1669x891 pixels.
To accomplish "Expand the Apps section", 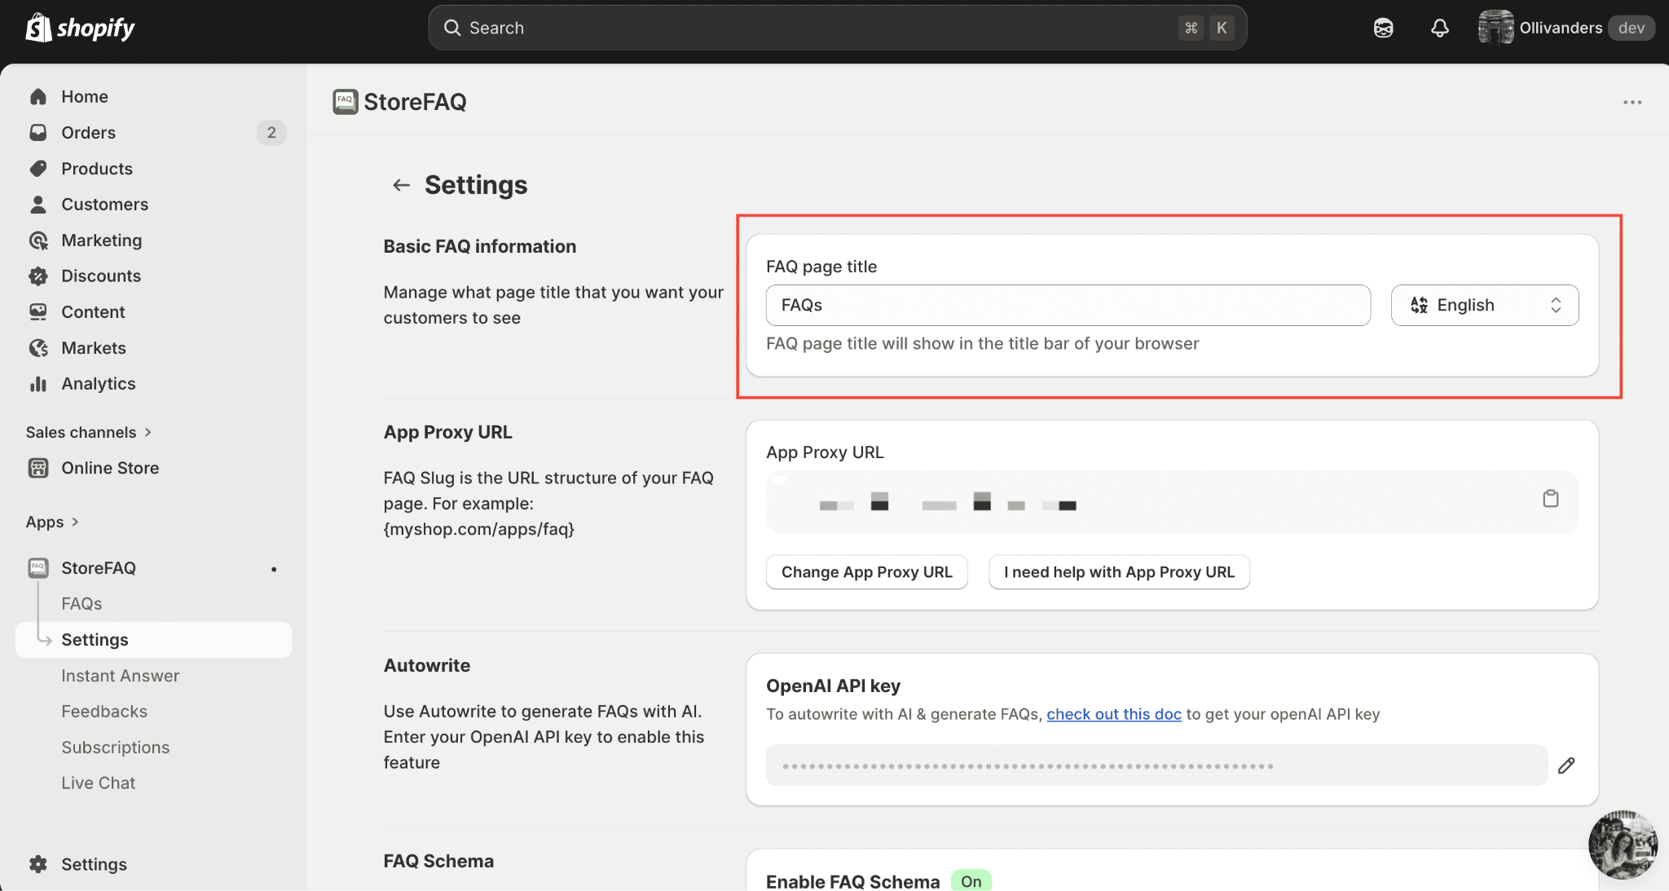I will point(52,522).
